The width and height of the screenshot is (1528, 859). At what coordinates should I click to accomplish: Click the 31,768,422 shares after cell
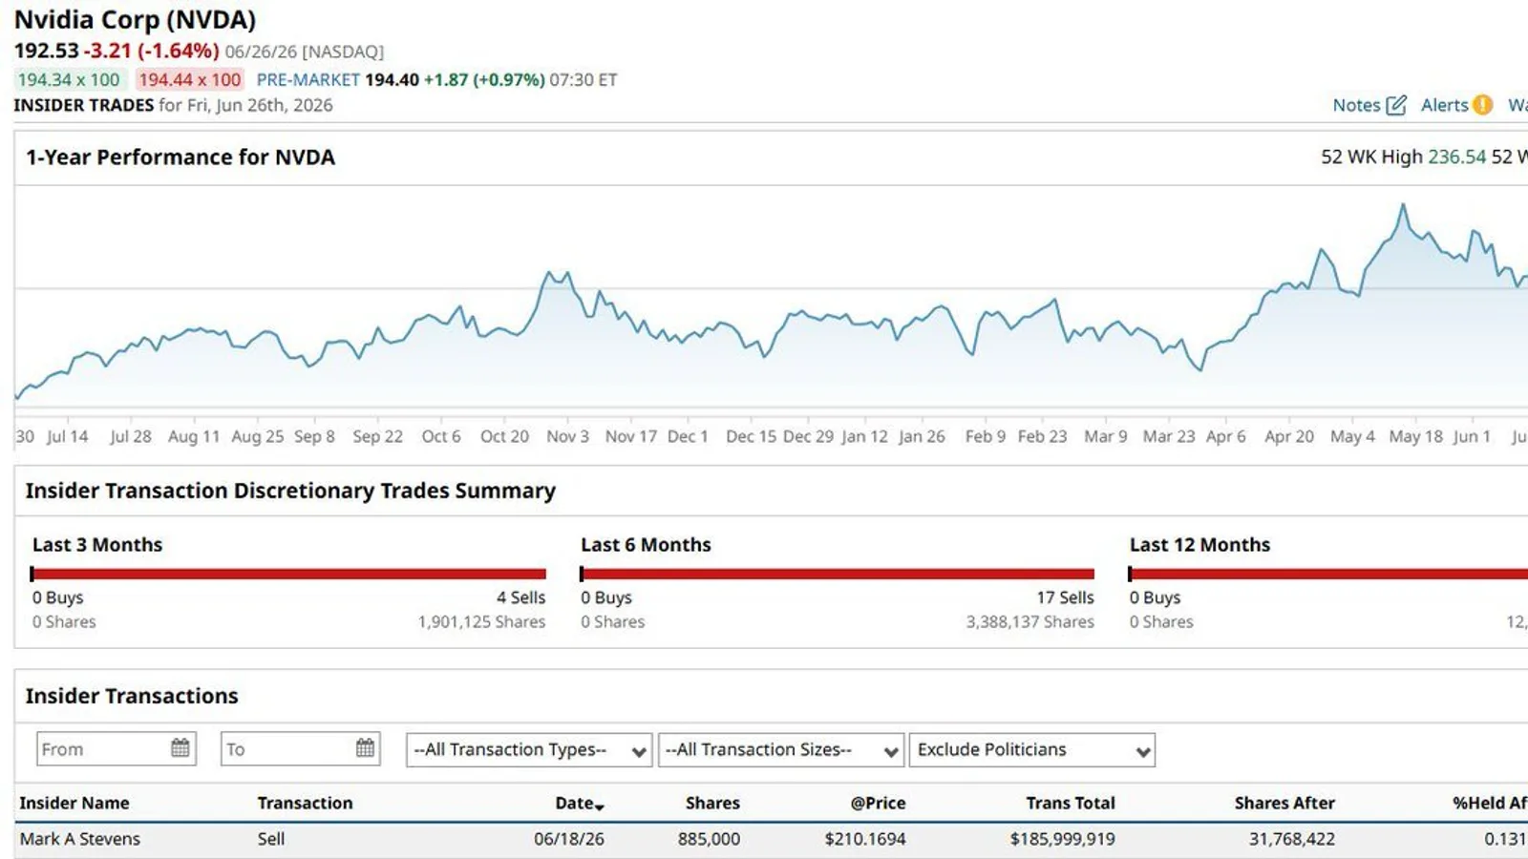coord(1292,839)
